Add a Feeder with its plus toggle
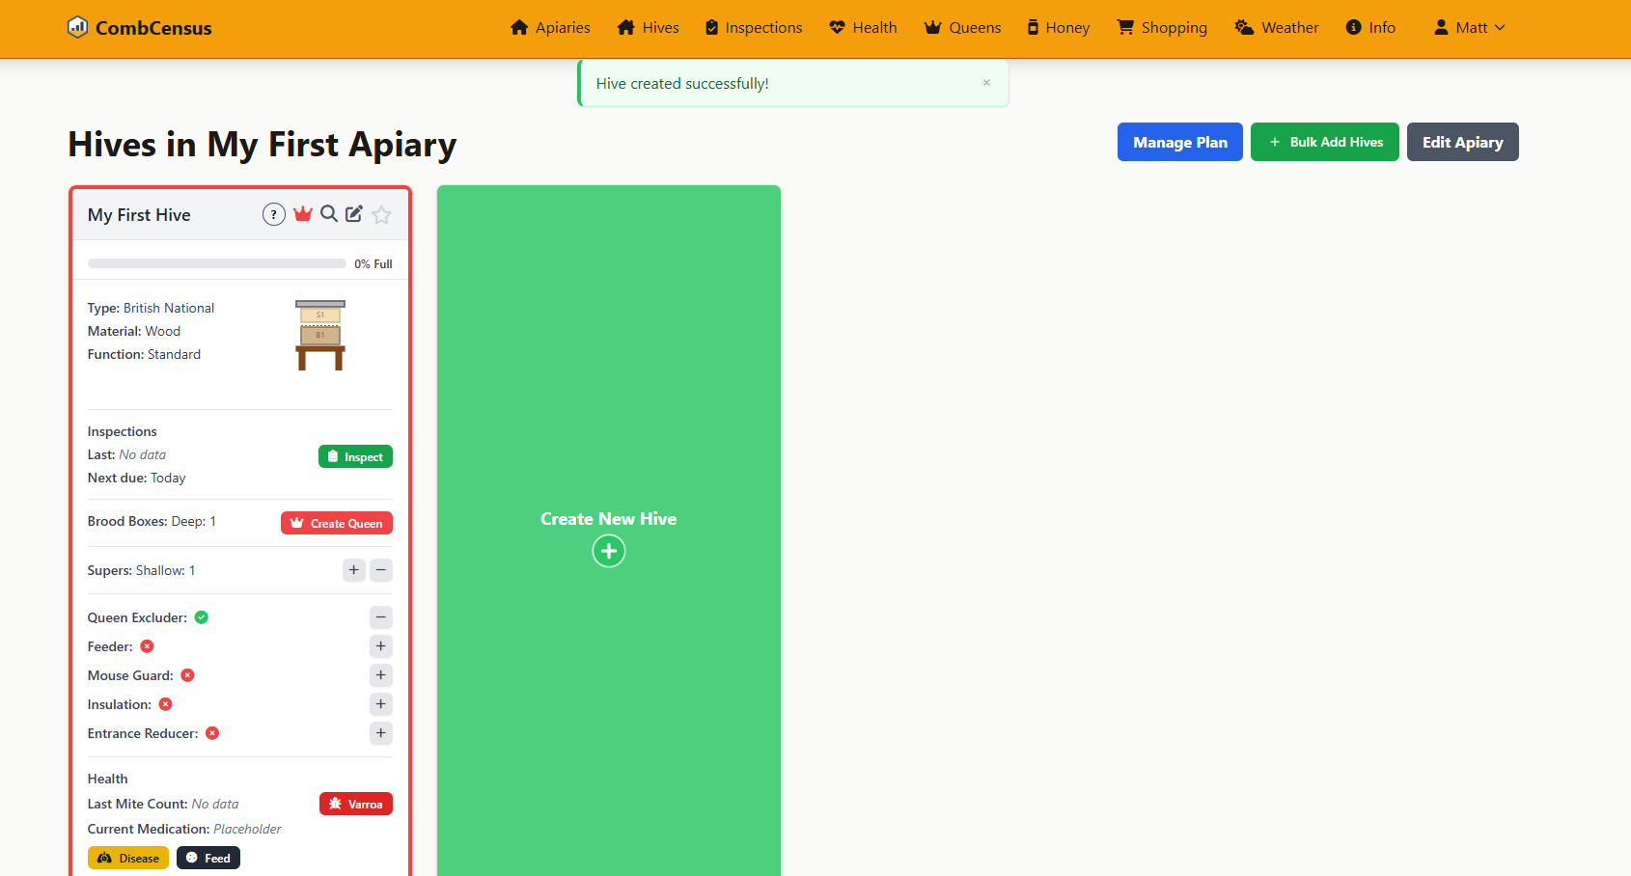The width and height of the screenshot is (1631, 876). 380,646
